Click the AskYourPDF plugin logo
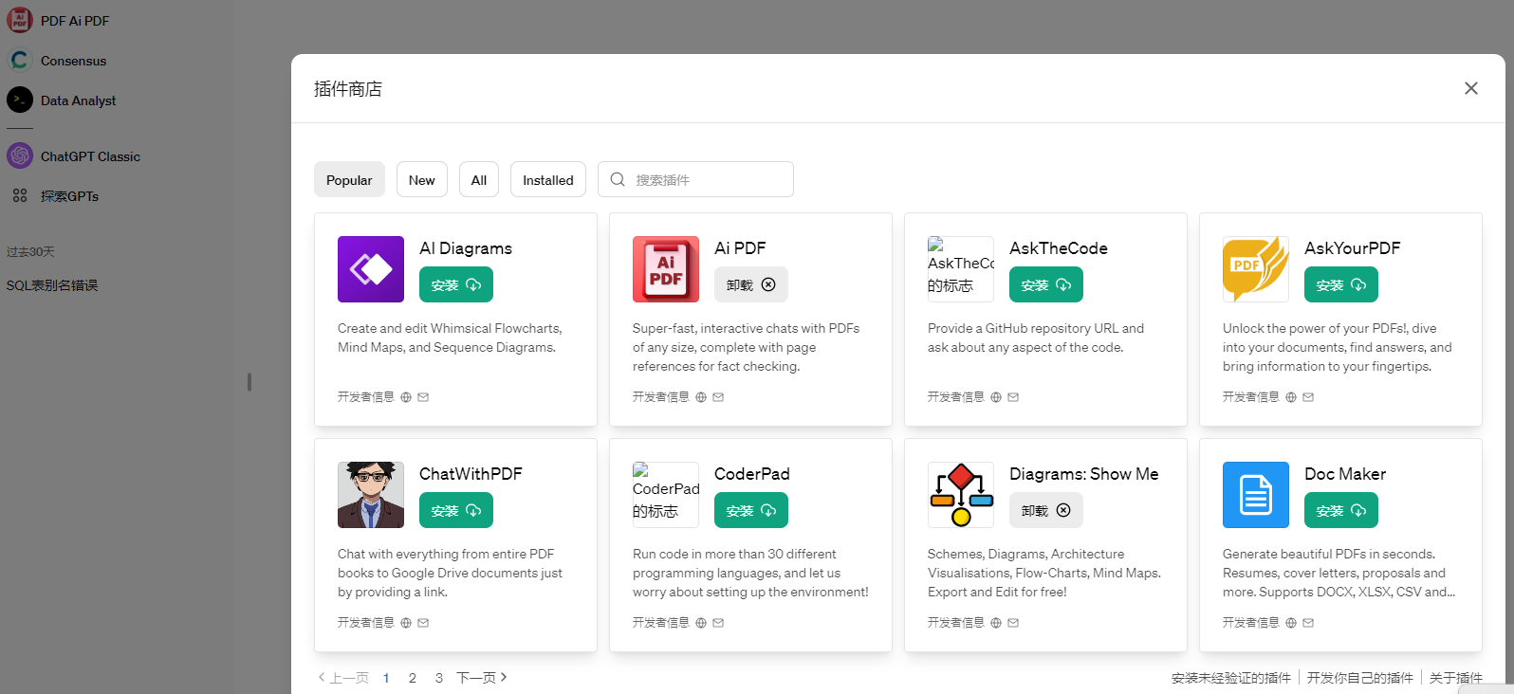This screenshot has height=694, width=1514. tap(1256, 269)
